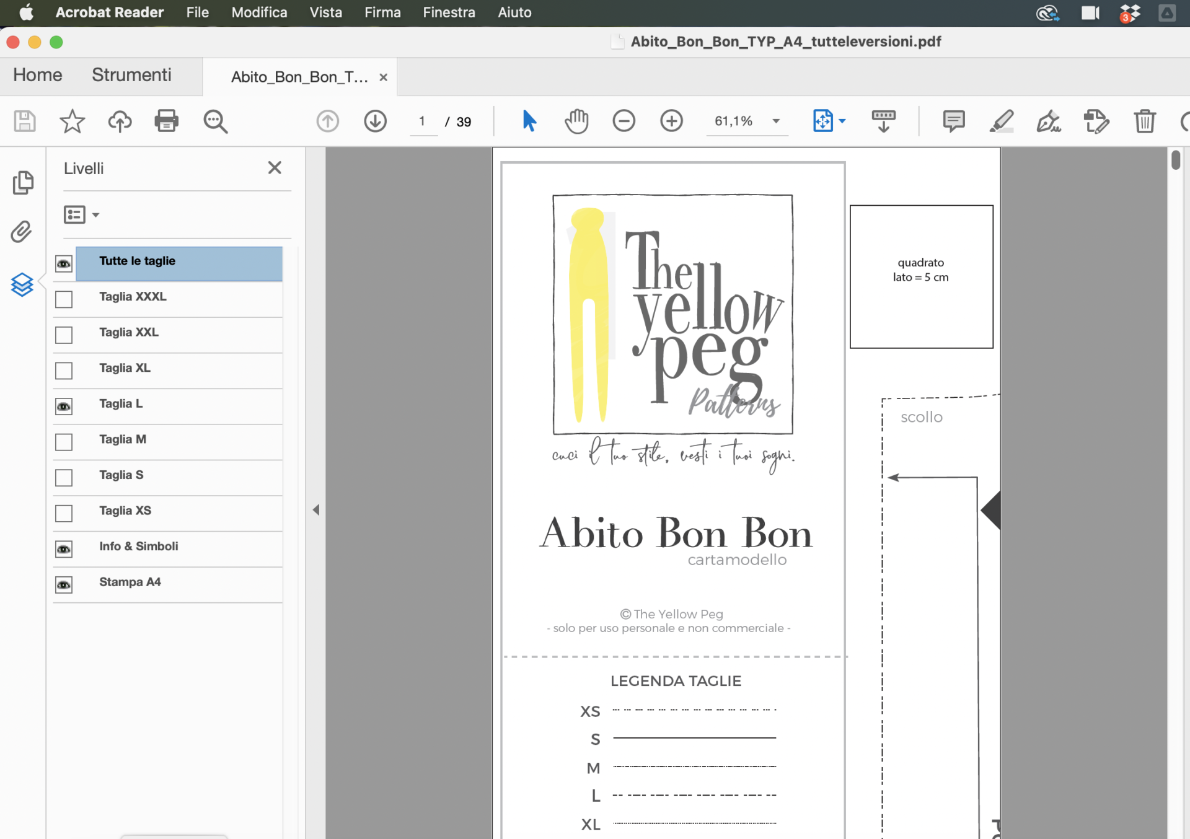This screenshot has height=839, width=1190.
Task: Go to next page arrow
Action: 375,121
